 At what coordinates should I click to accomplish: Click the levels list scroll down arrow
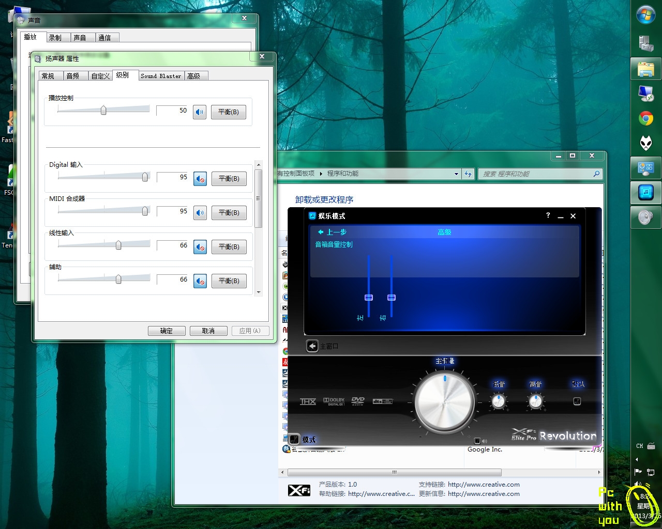point(259,292)
